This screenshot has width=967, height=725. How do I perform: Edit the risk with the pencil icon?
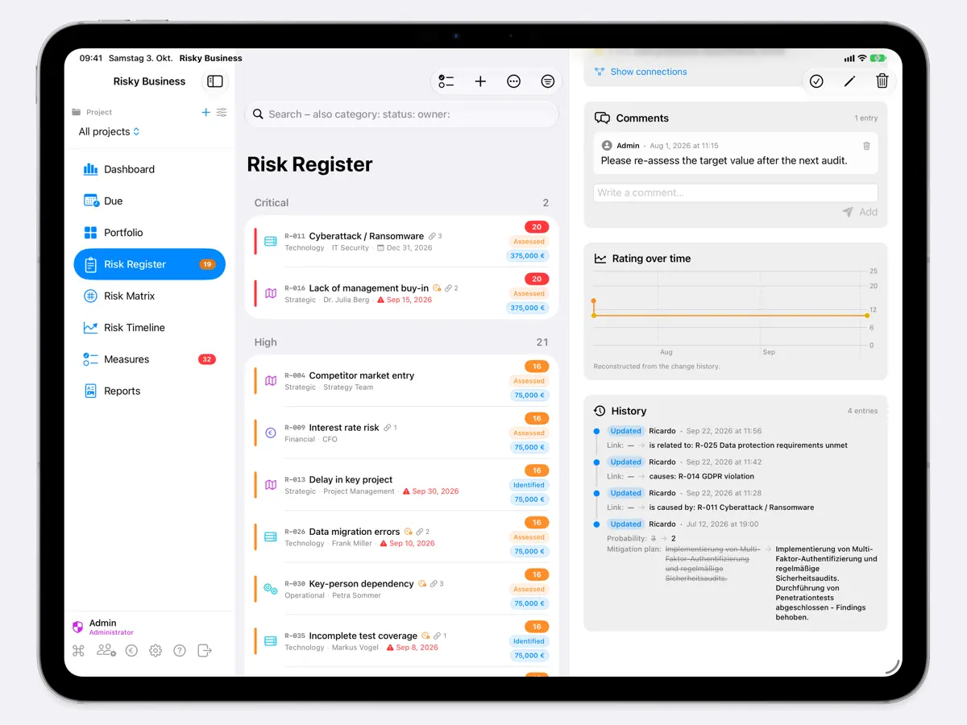click(849, 81)
